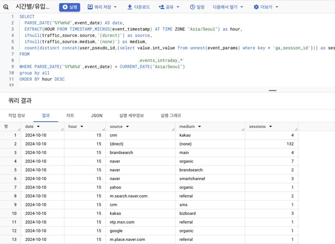Open sessions column sort dropdown arrow
335x244 pixels.
[x=270, y=127]
